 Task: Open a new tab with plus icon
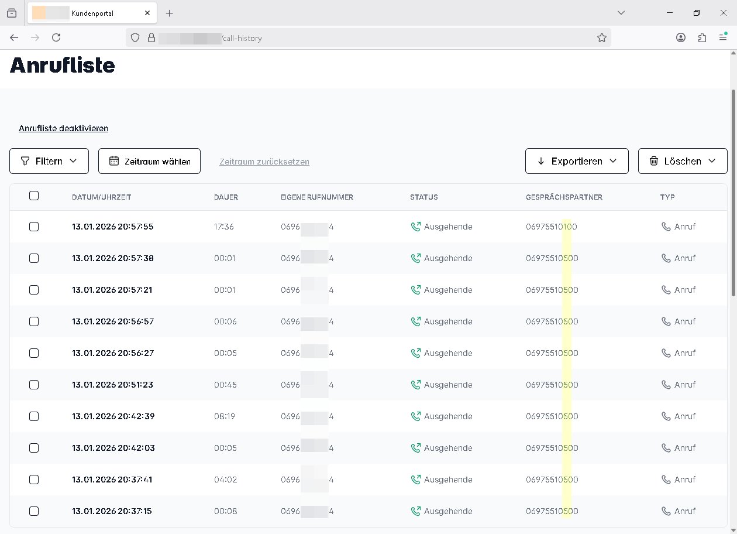pyautogui.click(x=169, y=13)
